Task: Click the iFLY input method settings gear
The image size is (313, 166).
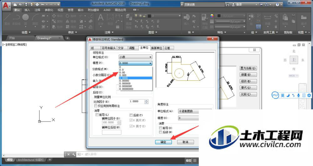Action: (x=309, y=95)
